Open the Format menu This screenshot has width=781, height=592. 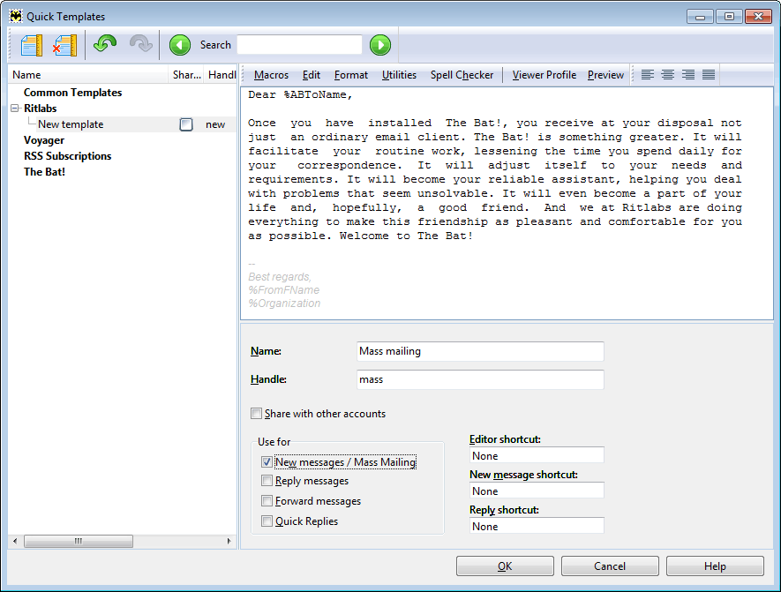[351, 75]
